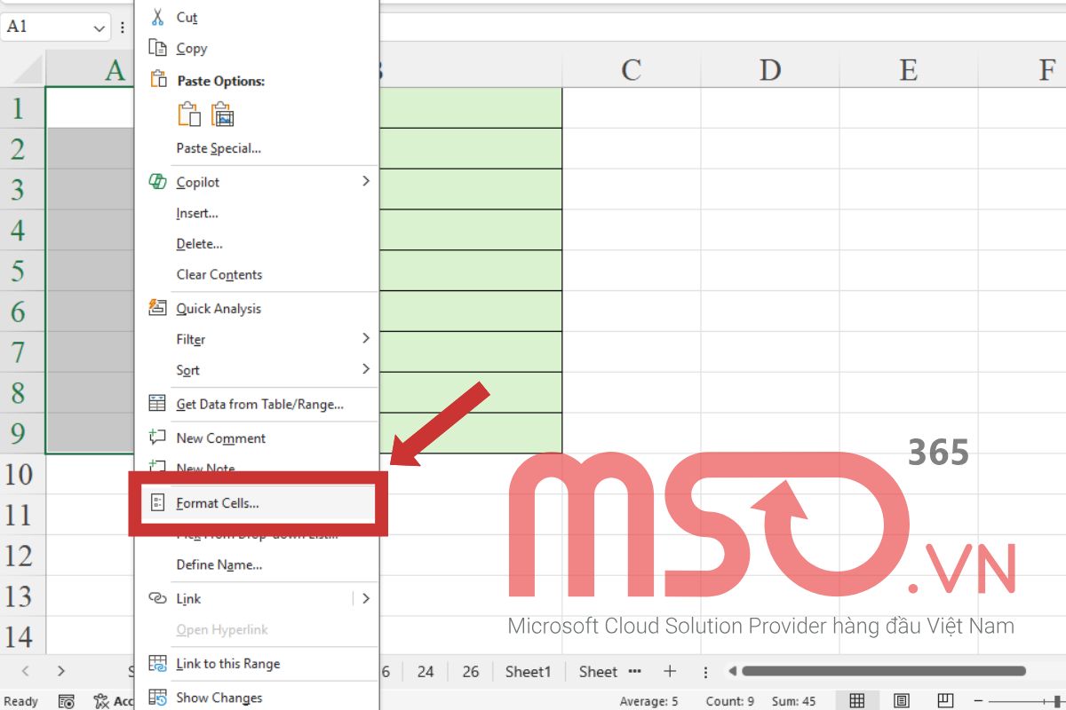
Task: Click the Link chain icon
Action: point(157,598)
